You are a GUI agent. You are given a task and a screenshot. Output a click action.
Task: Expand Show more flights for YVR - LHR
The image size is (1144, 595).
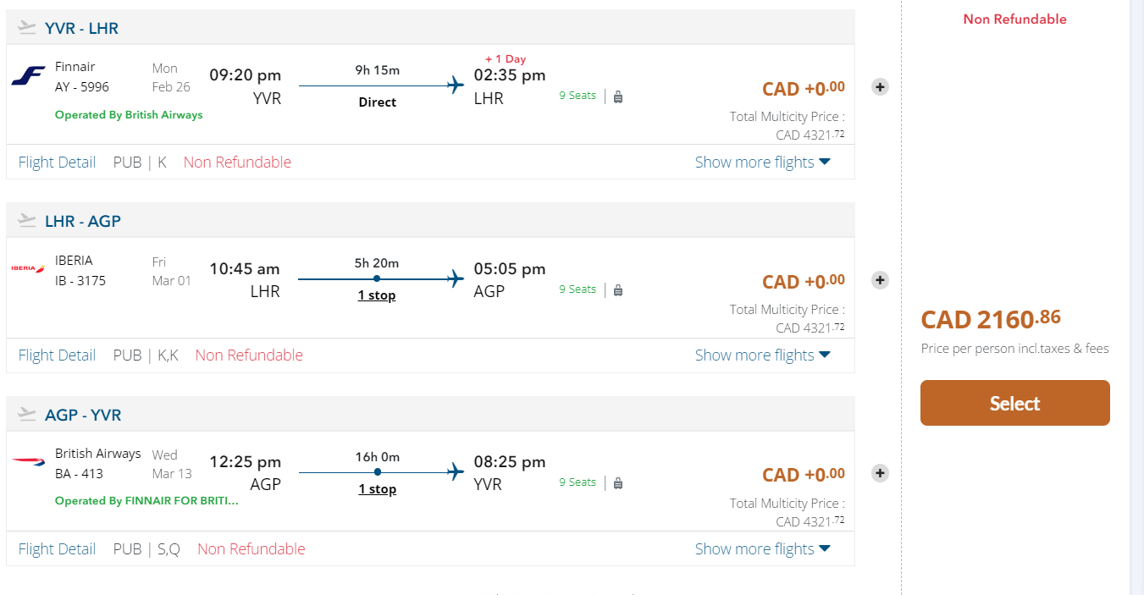coord(762,163)
